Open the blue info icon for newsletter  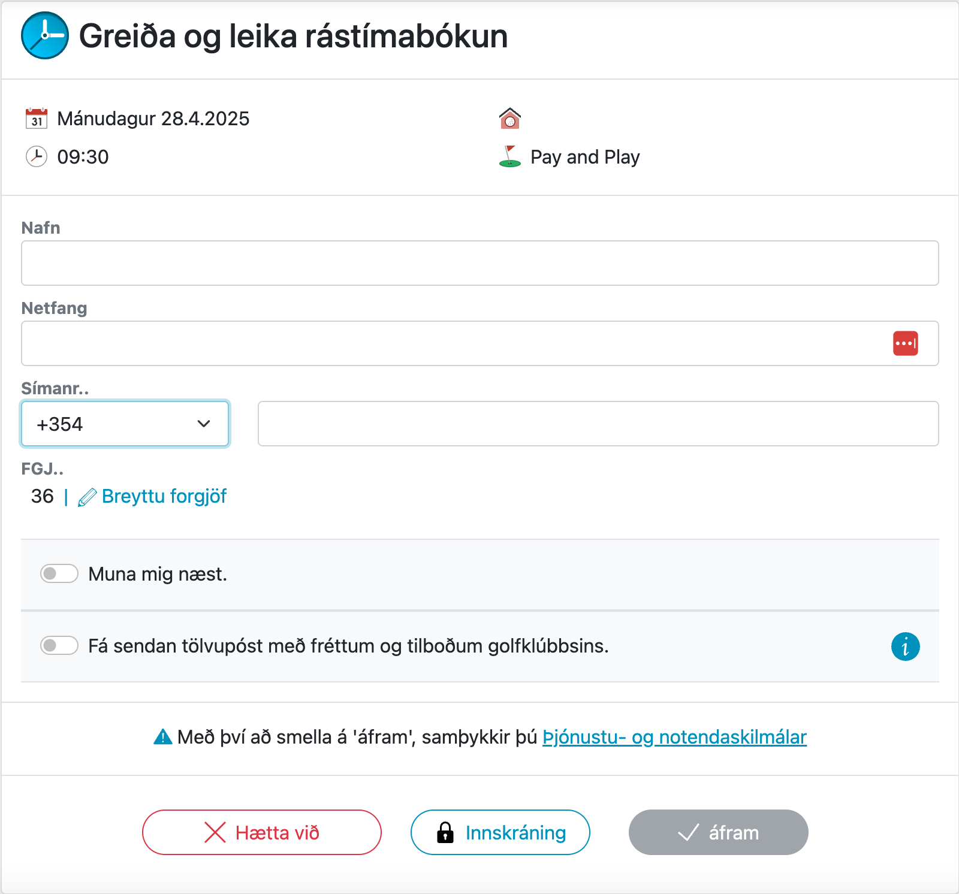(905, 647)
